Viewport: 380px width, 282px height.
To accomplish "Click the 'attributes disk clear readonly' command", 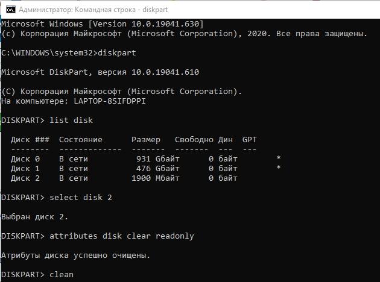I will tap(122, 236).
